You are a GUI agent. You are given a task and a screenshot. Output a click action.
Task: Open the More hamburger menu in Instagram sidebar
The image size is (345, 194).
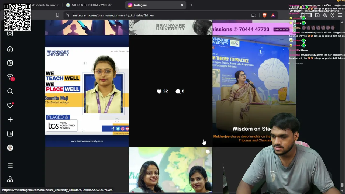tap(10, 165)
